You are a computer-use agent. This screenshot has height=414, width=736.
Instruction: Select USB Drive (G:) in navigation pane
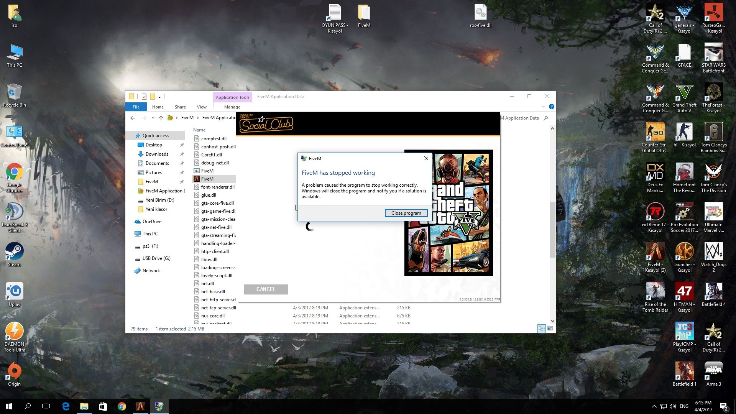(156, 258)
